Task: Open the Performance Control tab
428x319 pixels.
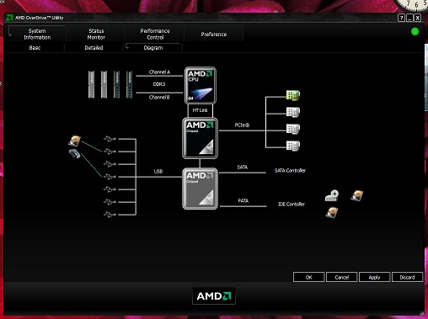Action: (x=155, y=34)
